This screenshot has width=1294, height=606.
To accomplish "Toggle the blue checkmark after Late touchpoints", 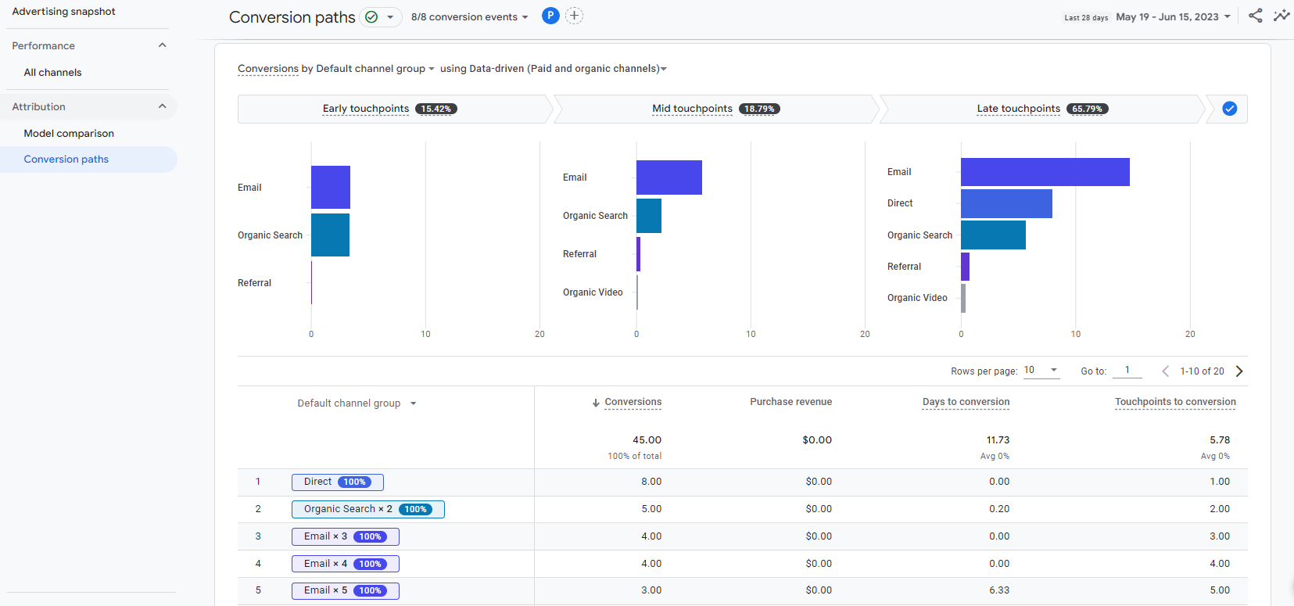I will click(x=1230, y=109).
